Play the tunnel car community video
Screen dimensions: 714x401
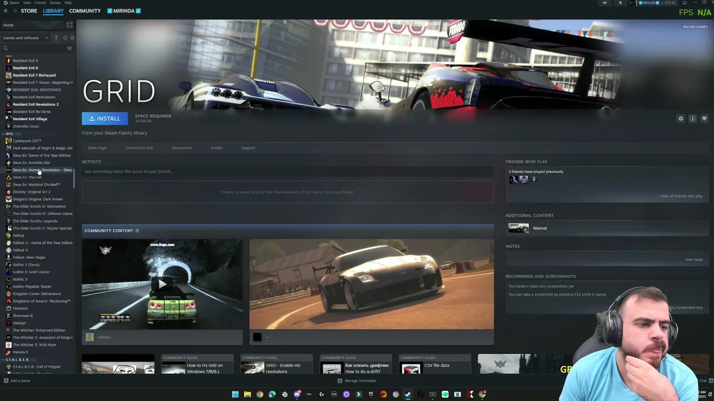point(162,284)
